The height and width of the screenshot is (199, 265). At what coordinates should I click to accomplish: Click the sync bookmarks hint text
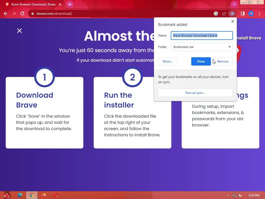[193, 79]
